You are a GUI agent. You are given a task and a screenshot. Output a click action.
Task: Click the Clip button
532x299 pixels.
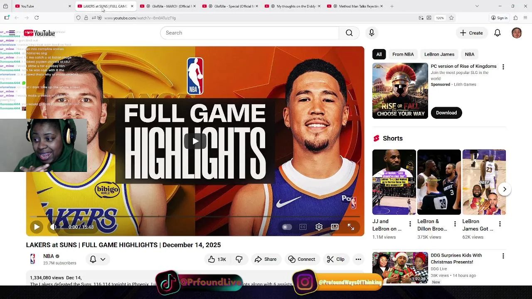point(335,259)
